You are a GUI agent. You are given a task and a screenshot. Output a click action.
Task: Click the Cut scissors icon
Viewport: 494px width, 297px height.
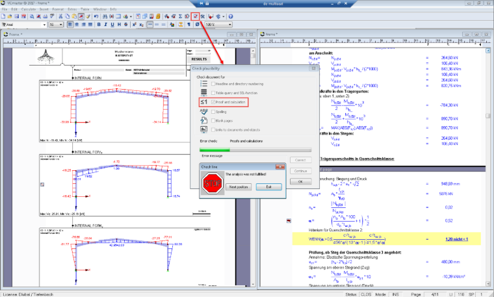[x=61, y=16]
